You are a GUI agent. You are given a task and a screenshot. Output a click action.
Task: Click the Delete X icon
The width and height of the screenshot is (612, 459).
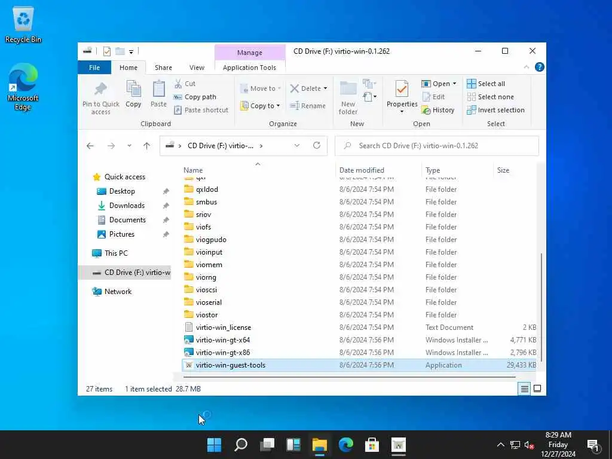point(295,88)
